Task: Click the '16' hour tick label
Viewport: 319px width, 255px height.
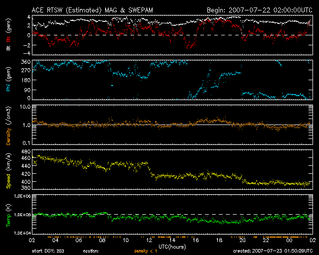Action: point(196,240)
